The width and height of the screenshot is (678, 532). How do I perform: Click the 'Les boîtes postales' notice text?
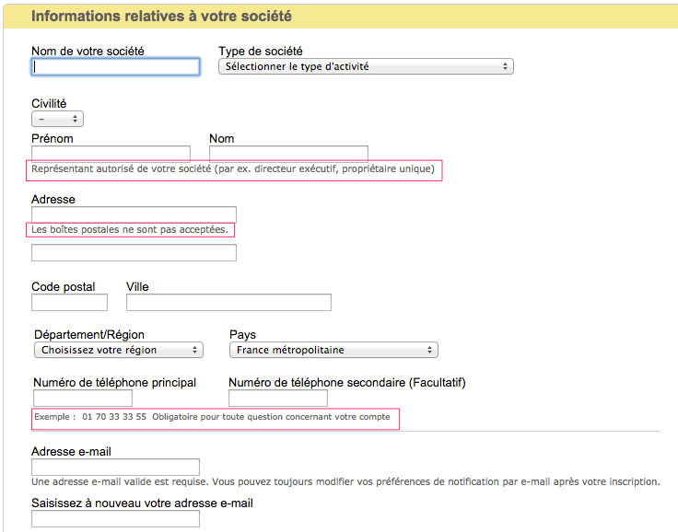pyautogui.click(x=130, y=229)
